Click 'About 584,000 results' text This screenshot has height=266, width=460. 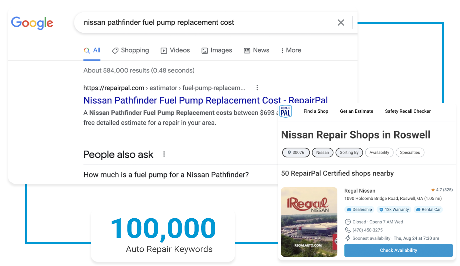139,71
